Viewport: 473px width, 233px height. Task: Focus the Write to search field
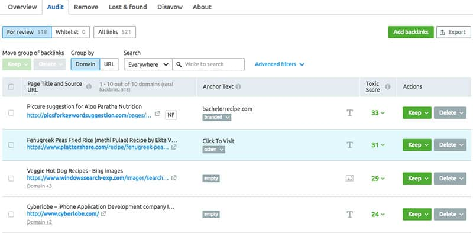point(209,64)
